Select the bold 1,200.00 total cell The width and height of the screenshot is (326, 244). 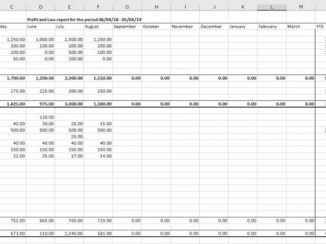tap(41, 78)
